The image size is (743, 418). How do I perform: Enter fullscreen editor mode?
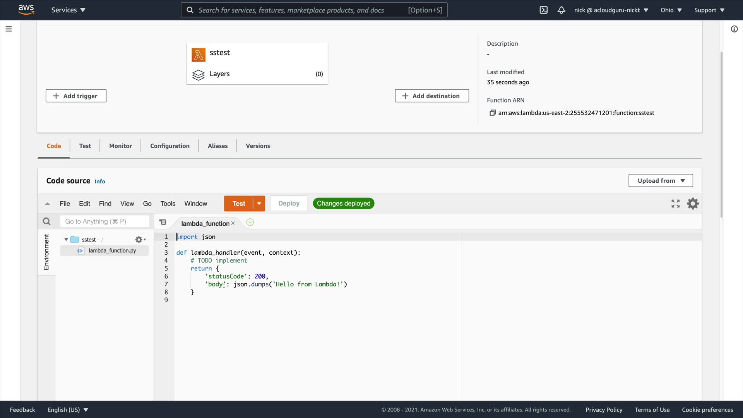[x=675, y=204]
